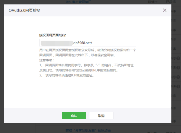Viewport: 181px width, 133px height.
Task: Click note 1 about 回调页面域名 rules
Action: (86, 68)
